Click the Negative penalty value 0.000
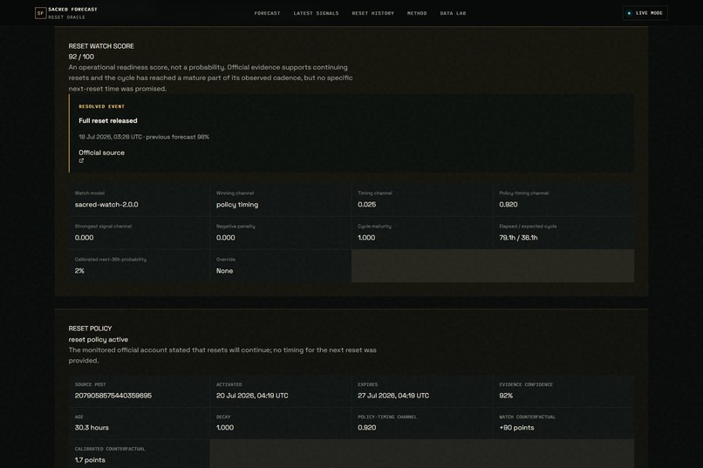The image size is (703, 468). tap(226, 238)
